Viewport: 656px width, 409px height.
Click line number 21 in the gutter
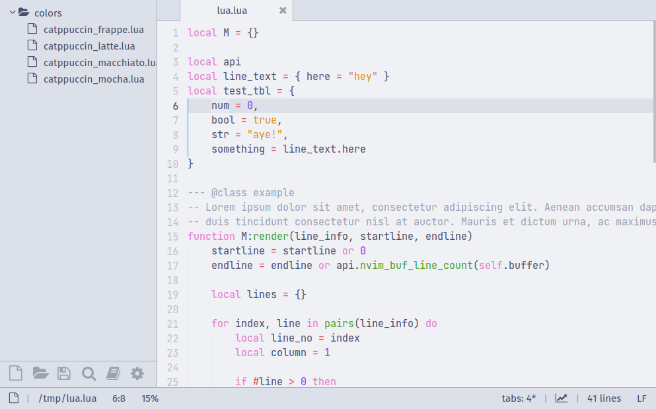pos(173,324)
